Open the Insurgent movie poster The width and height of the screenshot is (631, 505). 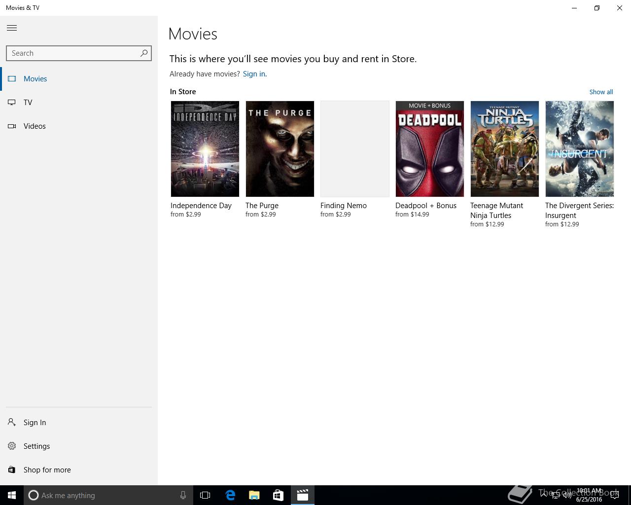point(580,149)
